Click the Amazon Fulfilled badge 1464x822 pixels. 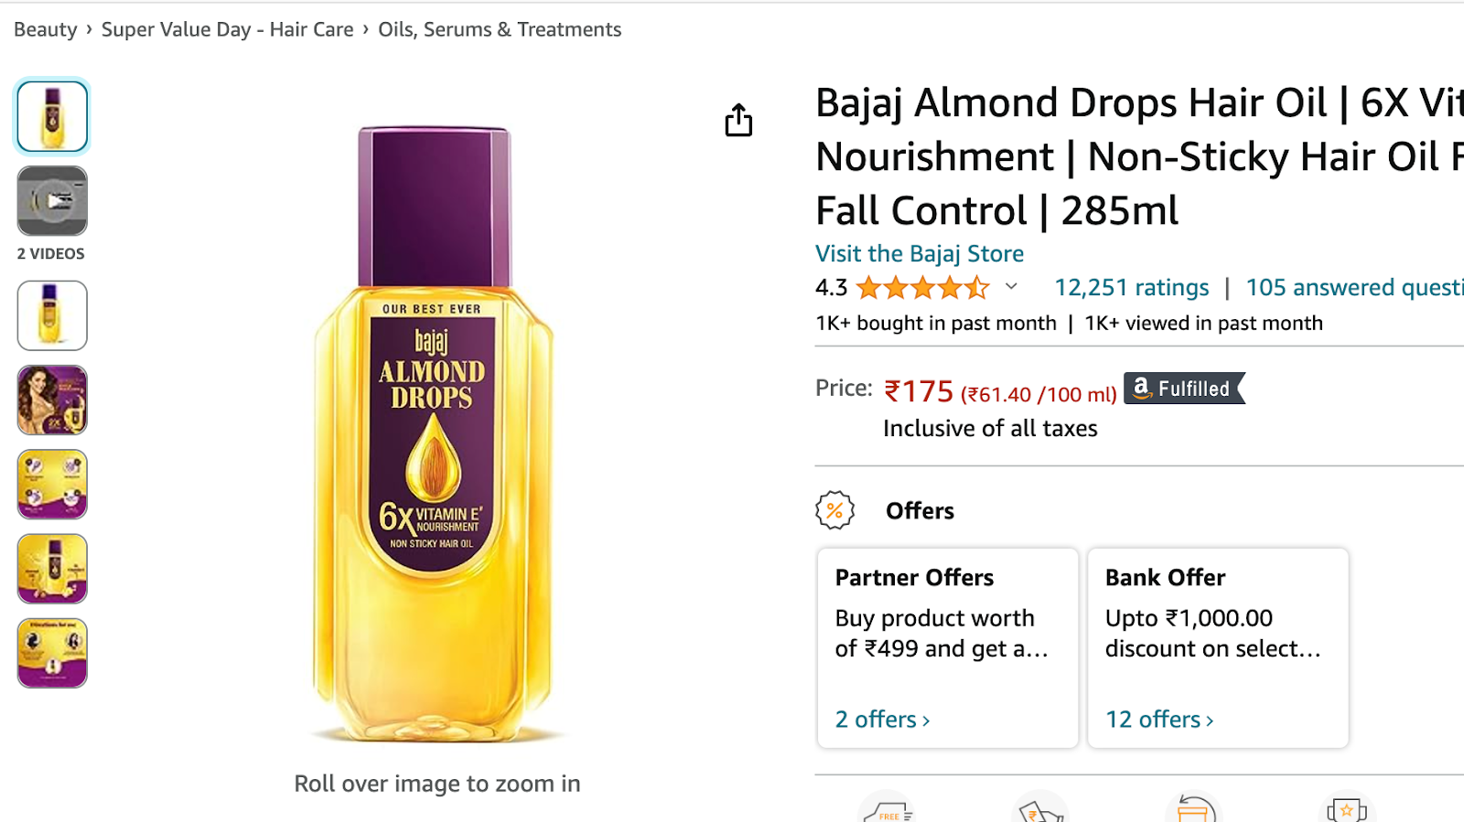click(x=1184, y=389)
